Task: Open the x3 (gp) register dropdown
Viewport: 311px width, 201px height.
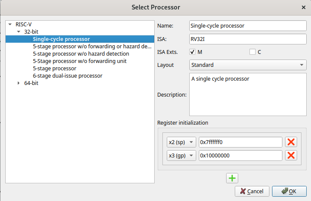Action: 181,156
